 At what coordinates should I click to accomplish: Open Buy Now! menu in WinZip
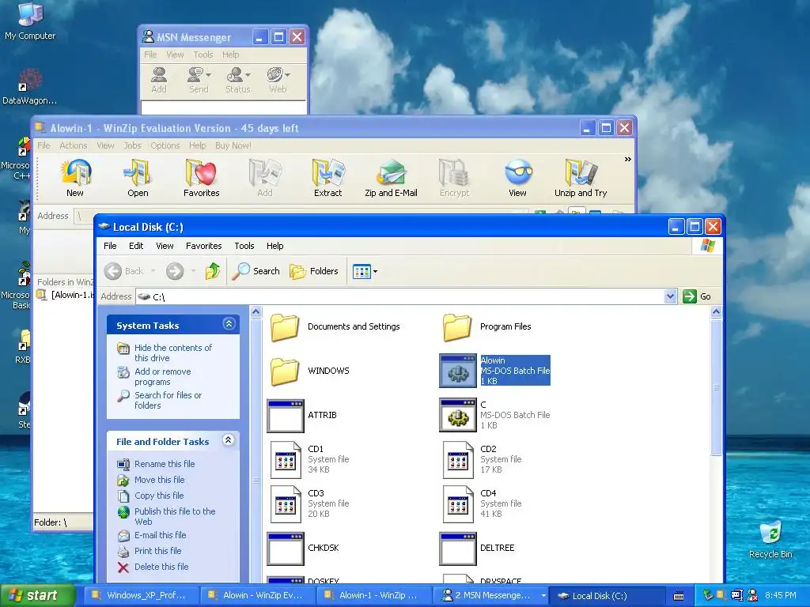tap(233, 145)
